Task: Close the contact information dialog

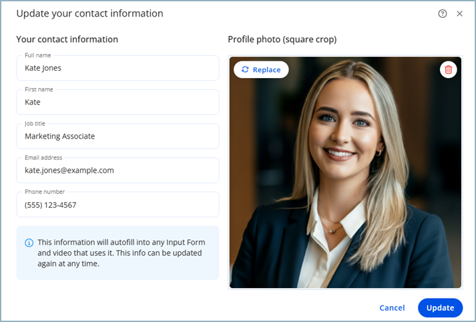Action: click(x=459, y=13)
